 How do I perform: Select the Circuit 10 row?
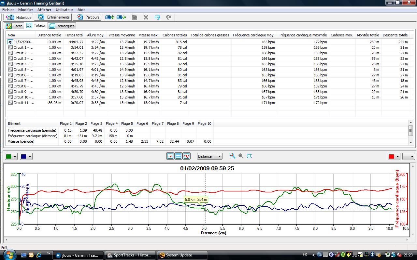pos(210,97)
